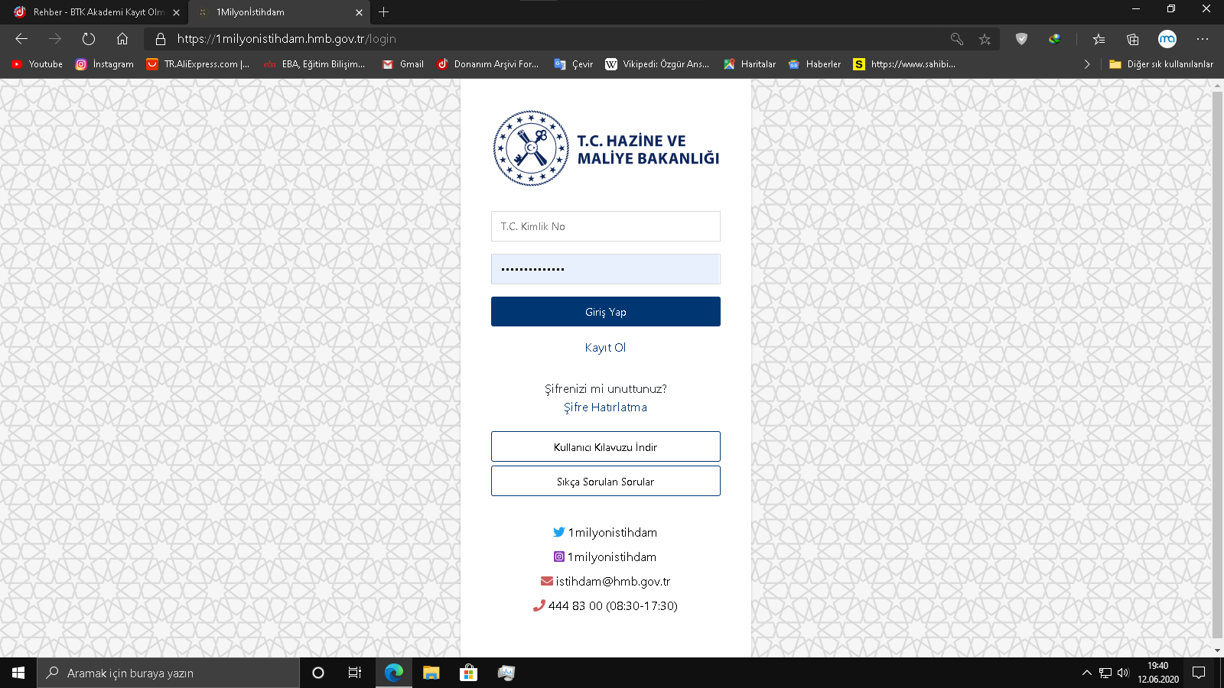Open EBA, Eğitim Bilişim bookmark

(314, 64)
